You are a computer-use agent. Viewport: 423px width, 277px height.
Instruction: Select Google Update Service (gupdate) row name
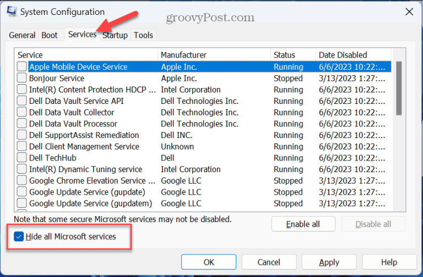87,192
